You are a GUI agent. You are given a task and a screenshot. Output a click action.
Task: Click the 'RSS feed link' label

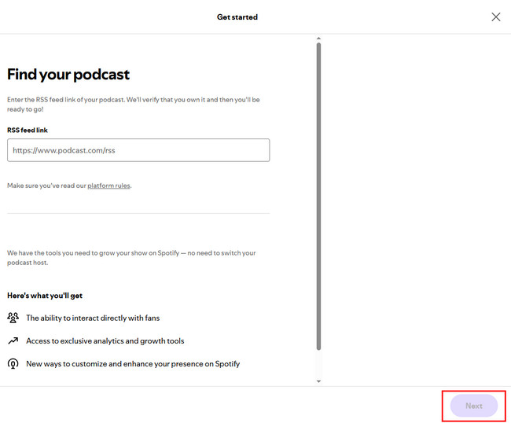tap(28, 130)
